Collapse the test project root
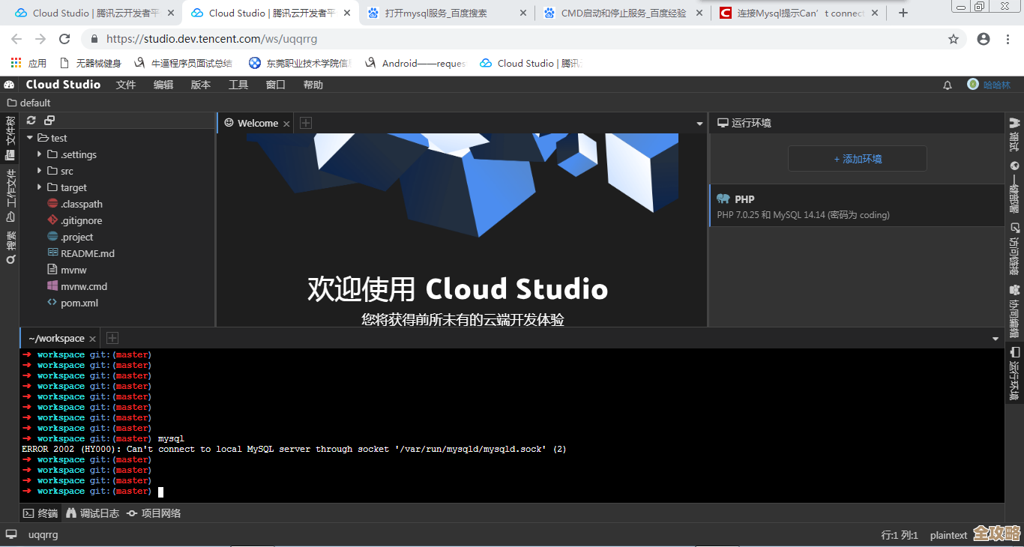 coord(30,138)
